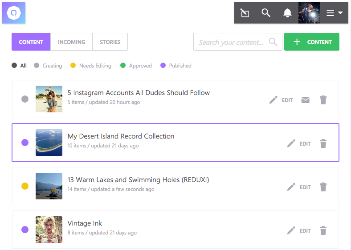Click the Search your content field
Viewport: 351px width, 250px height.
[238, 42]
